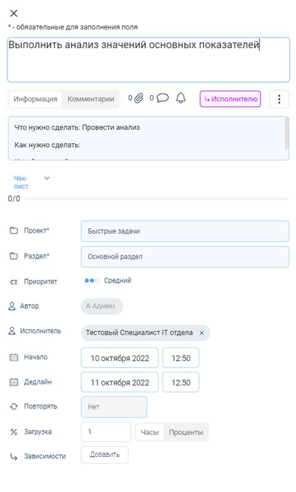Click Добавить to add dependencies
The height and width of the screenshot is (492, 296).
pyautogui.click(x=104, y=454)
